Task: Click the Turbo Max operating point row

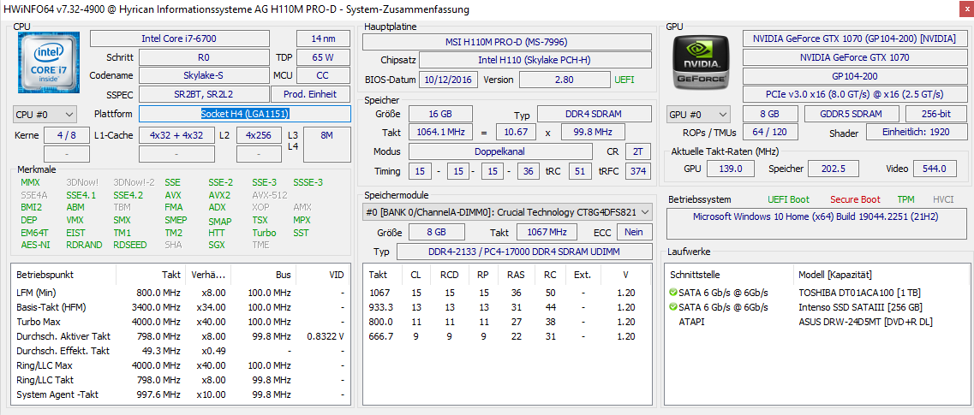Action: click(182, 322)
